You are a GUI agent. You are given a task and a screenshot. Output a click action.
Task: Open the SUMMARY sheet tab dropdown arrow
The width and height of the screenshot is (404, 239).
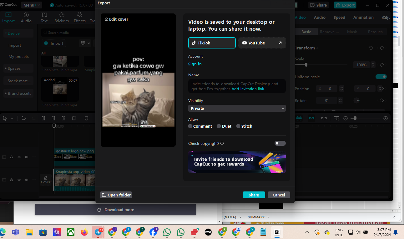point(267,217)
